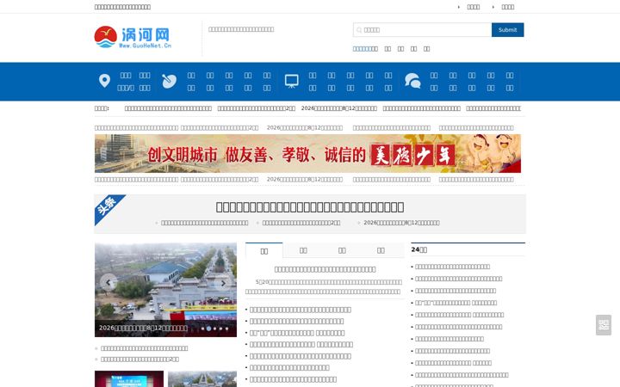Open the article summary starting with 5月20

pyautogui.click(x=324, y=286)
